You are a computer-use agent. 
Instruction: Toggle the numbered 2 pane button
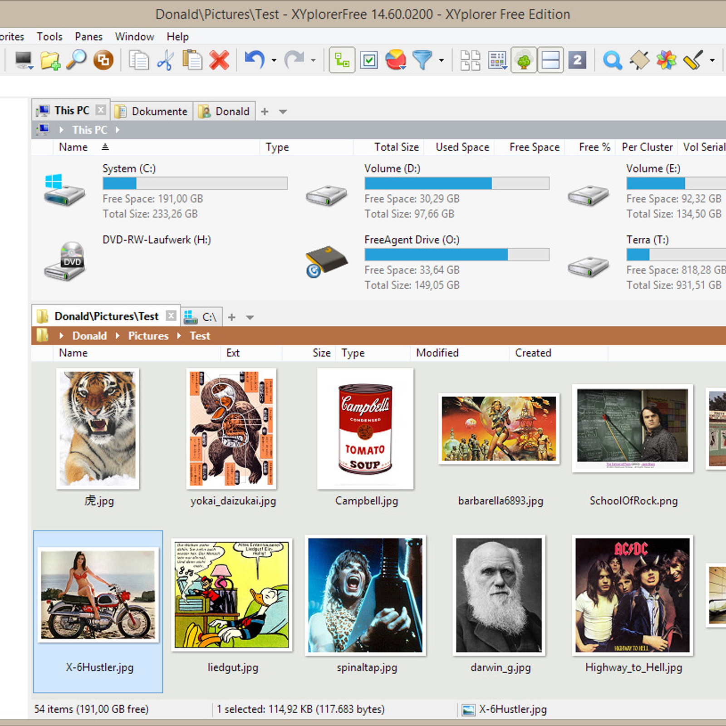pos(577,60)
